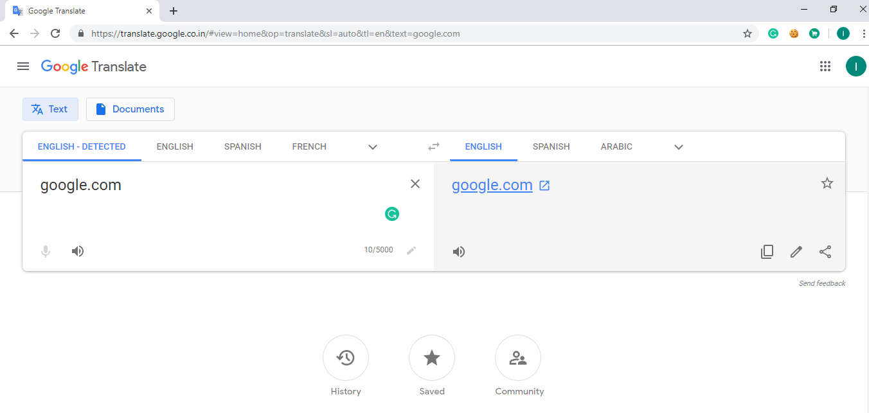Open Google account avatar in page header
The image size is (869, 413).
(856, 66)
